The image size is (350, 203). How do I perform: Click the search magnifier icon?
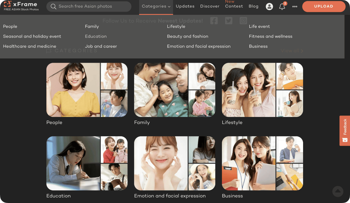(x=53, y=6)
